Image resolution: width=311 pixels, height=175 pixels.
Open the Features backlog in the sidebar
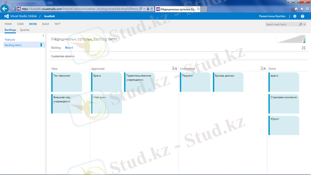pyautogui.click(x=10, y=40)
